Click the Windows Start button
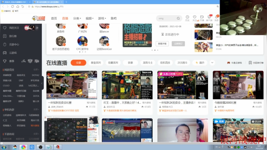The height and width of the screenshot is (150, 267). [4, 147]
